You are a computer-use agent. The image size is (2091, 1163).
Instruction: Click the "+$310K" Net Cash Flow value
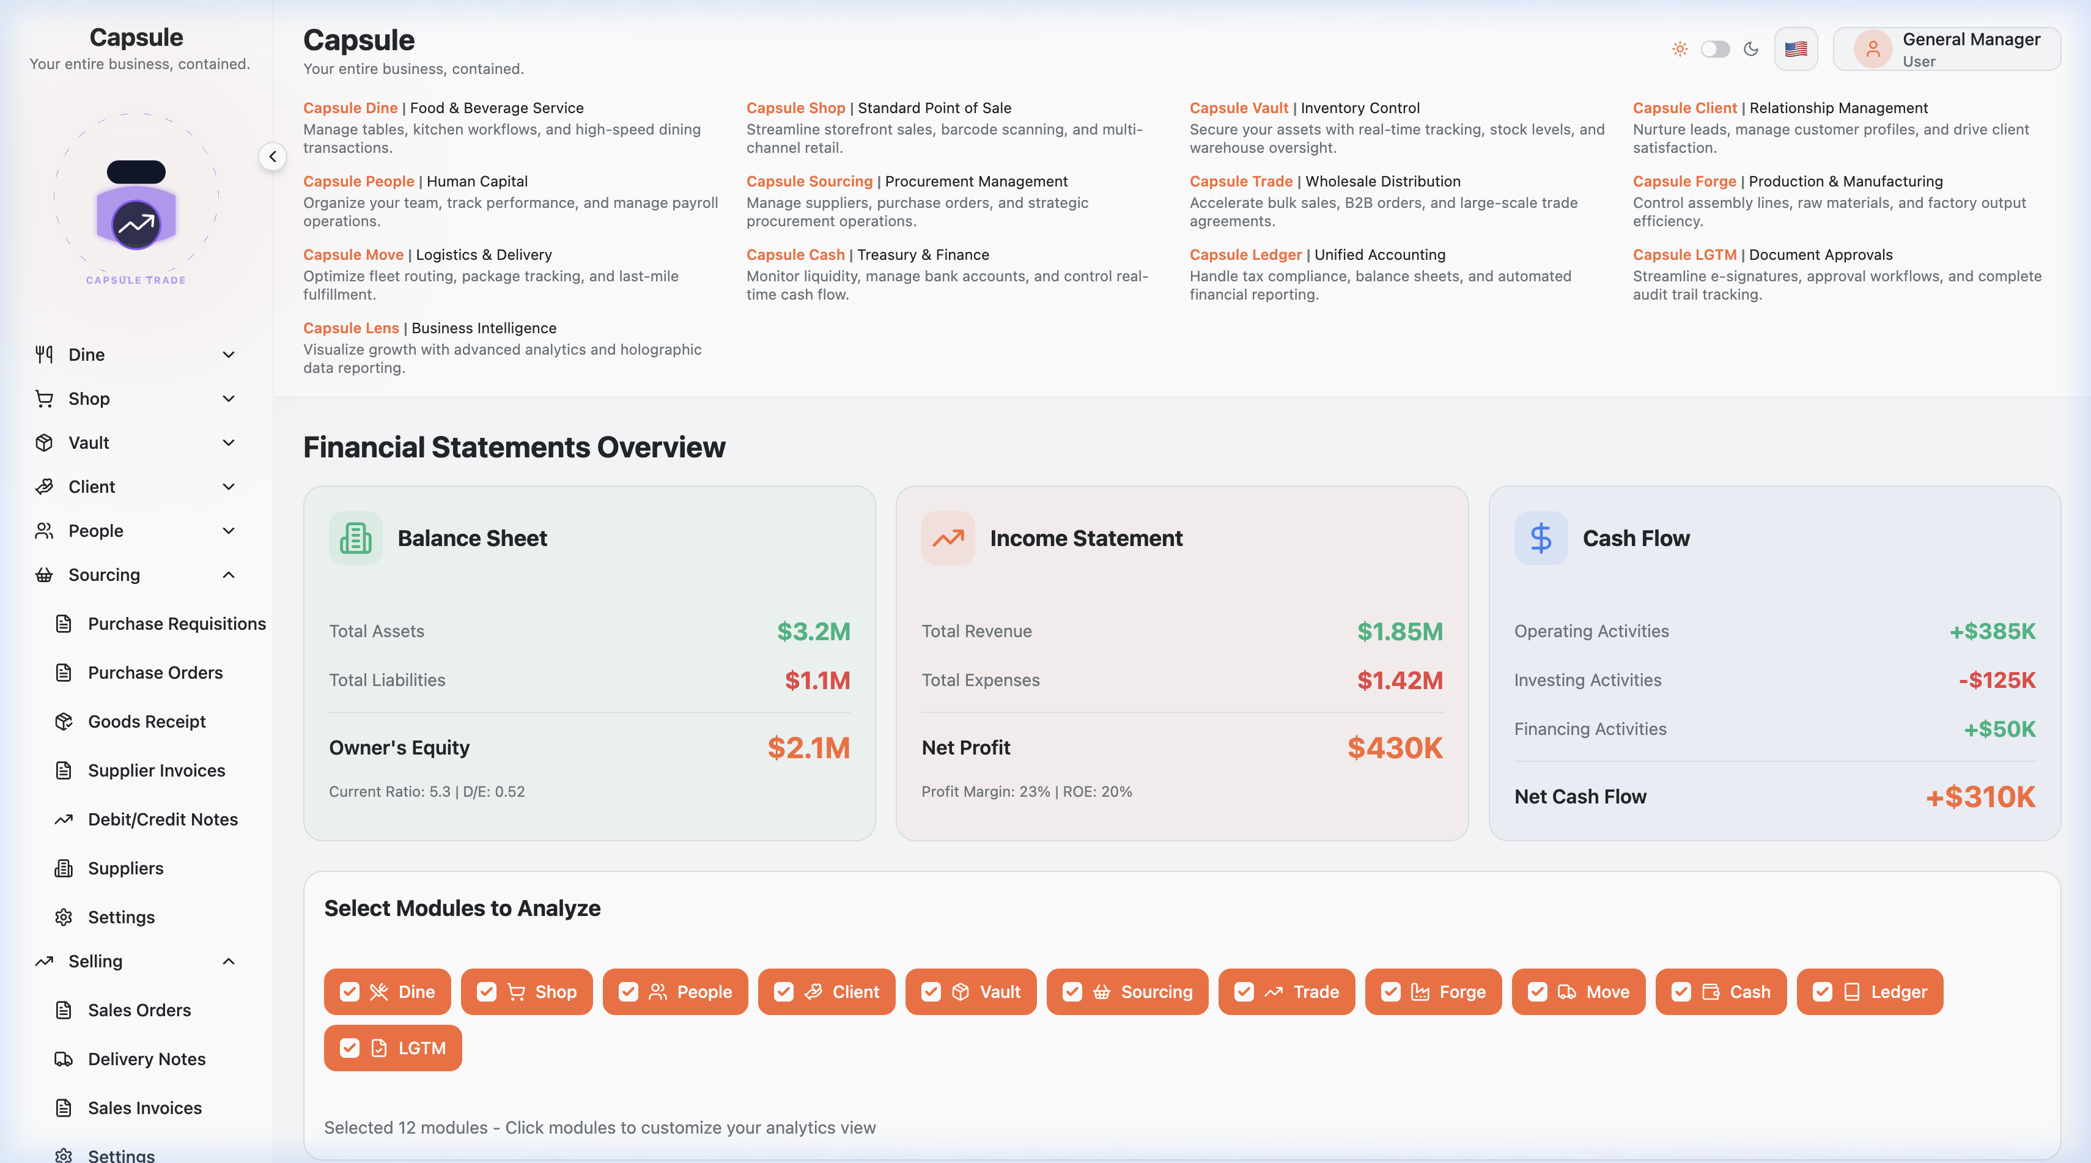1980,797
